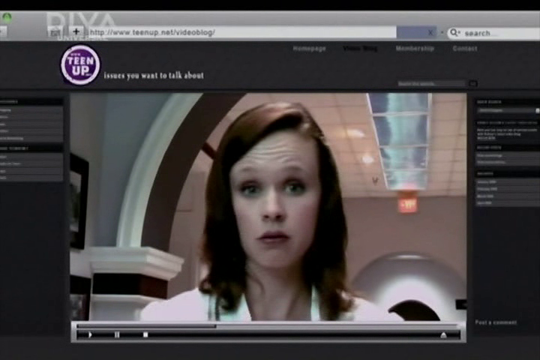Click the small dropdown arrow before the search box

click(x=442, y=33)
